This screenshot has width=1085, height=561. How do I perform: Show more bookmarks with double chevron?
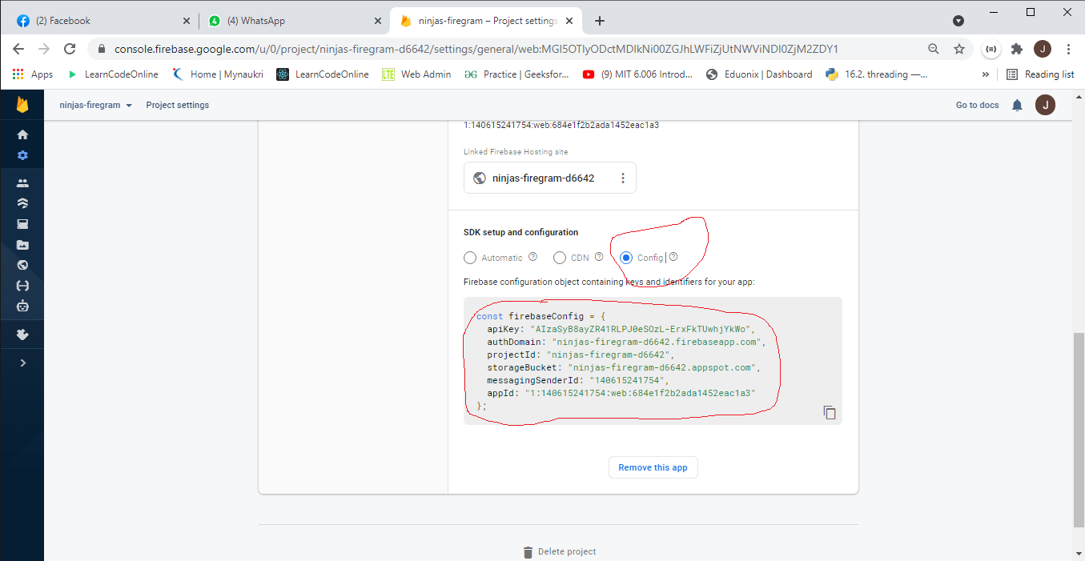[x=986, y=74]
